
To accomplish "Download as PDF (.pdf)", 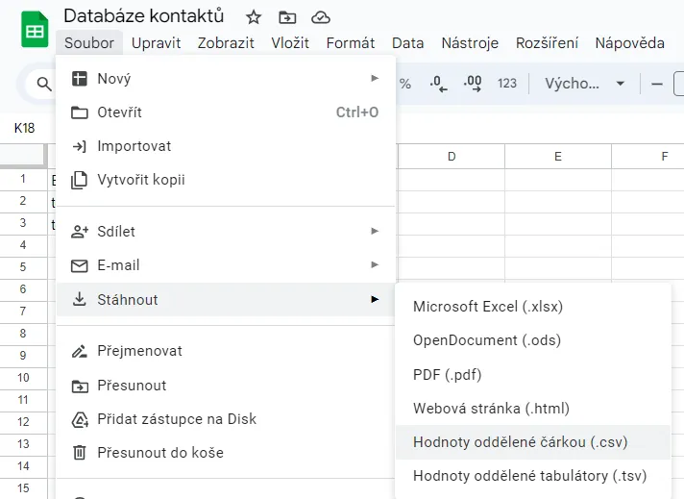I will tap(447, 375).
